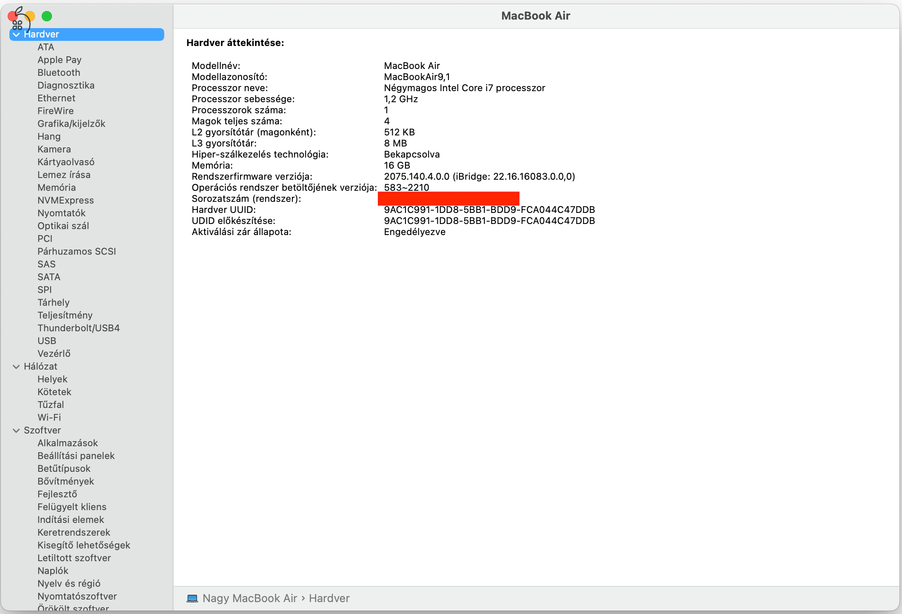The image size is (902, 614).
Task: Open the Diagnosztika entry
Action: (66, 86)
